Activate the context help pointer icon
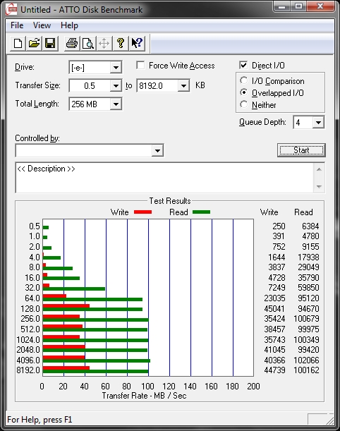 pos(137,43)
